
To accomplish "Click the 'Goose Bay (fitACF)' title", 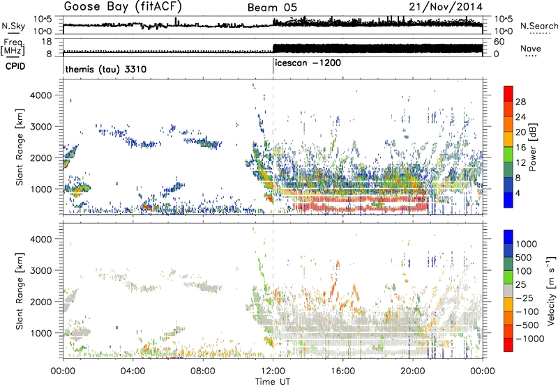I will pos(123,7).
